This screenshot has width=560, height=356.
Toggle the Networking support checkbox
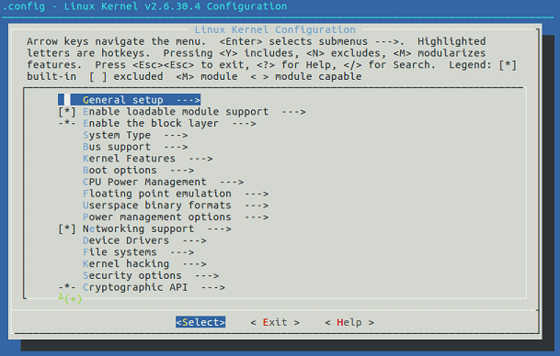pyautogui.click(x=67, y=228)
